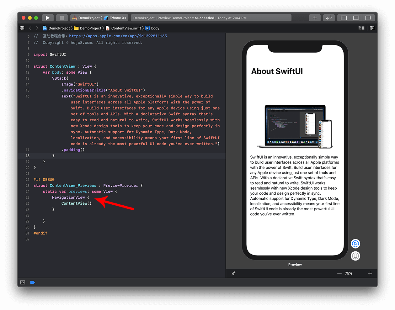Click the #if DEBUG directive
Image resolution: width=395 pixels, height=310 pixels.
click(x=44, y=180)
